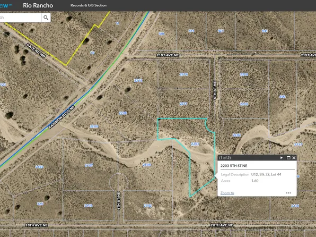
Task: Select parcel labeled 2202
Action: (x=236, y=135)
